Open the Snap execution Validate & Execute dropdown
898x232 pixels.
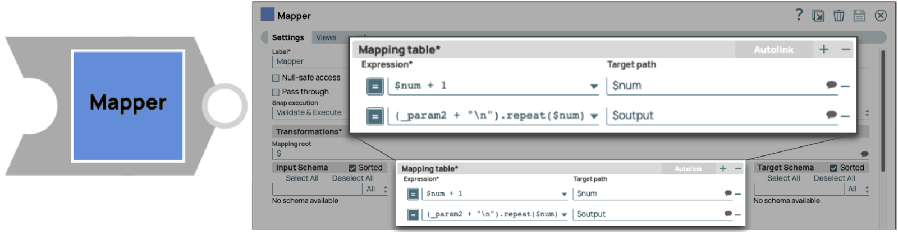pos(309,112)
